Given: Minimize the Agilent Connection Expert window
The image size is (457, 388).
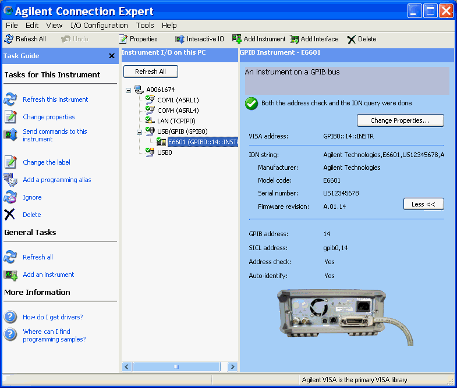Looking at the screenshot, I should click(x=414, y=11).
